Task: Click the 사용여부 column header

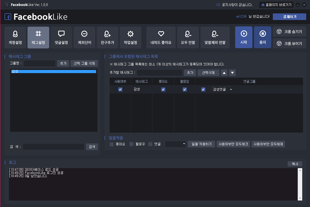Action: tap(120, 82)
